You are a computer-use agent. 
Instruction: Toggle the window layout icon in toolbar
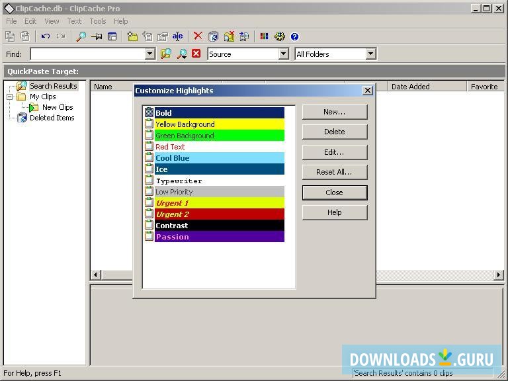coord(112,36)
